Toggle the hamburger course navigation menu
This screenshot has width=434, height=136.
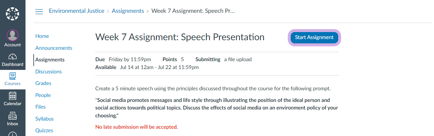[x=39, y=11]
